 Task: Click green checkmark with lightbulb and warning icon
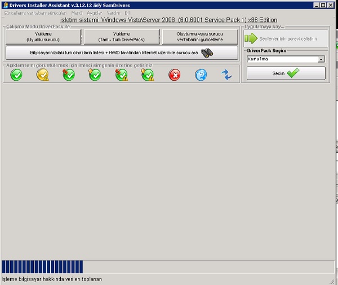tap(148, 75)
